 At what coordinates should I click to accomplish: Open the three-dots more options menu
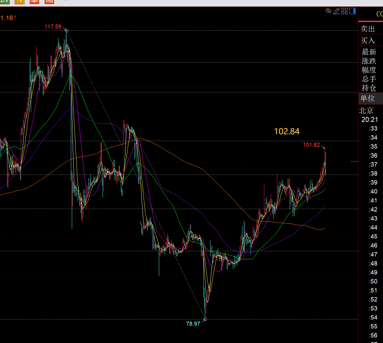pos(64,1)
